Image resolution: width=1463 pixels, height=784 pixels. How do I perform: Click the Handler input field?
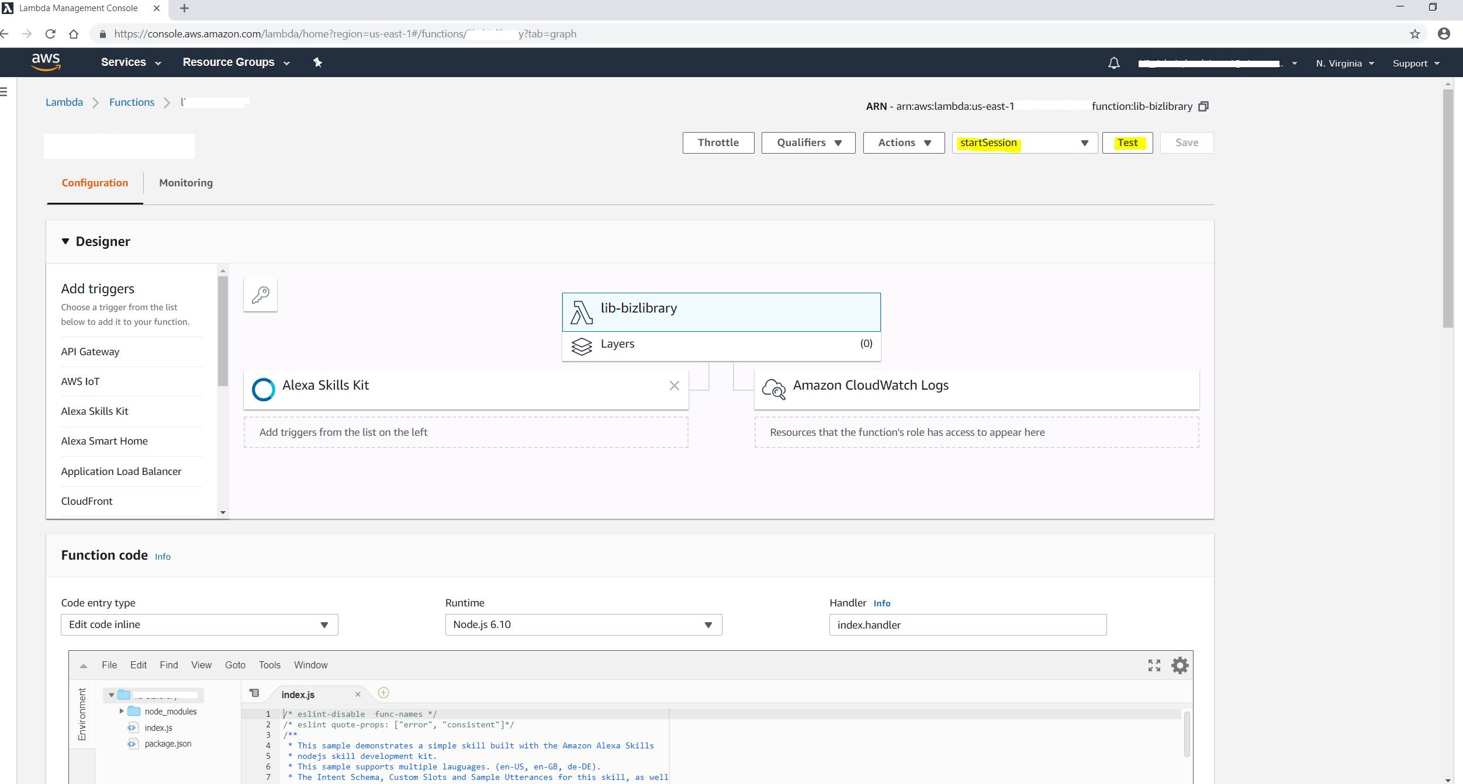(x=967, y=625)
